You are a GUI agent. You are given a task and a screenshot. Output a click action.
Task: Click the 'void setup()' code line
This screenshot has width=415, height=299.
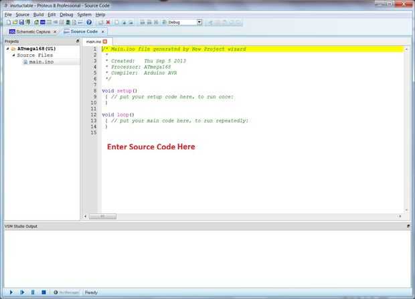tap(119, 91)
